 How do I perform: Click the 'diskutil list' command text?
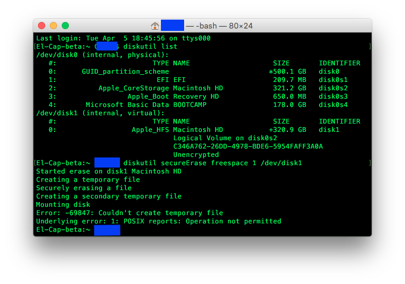coord(150,46)
